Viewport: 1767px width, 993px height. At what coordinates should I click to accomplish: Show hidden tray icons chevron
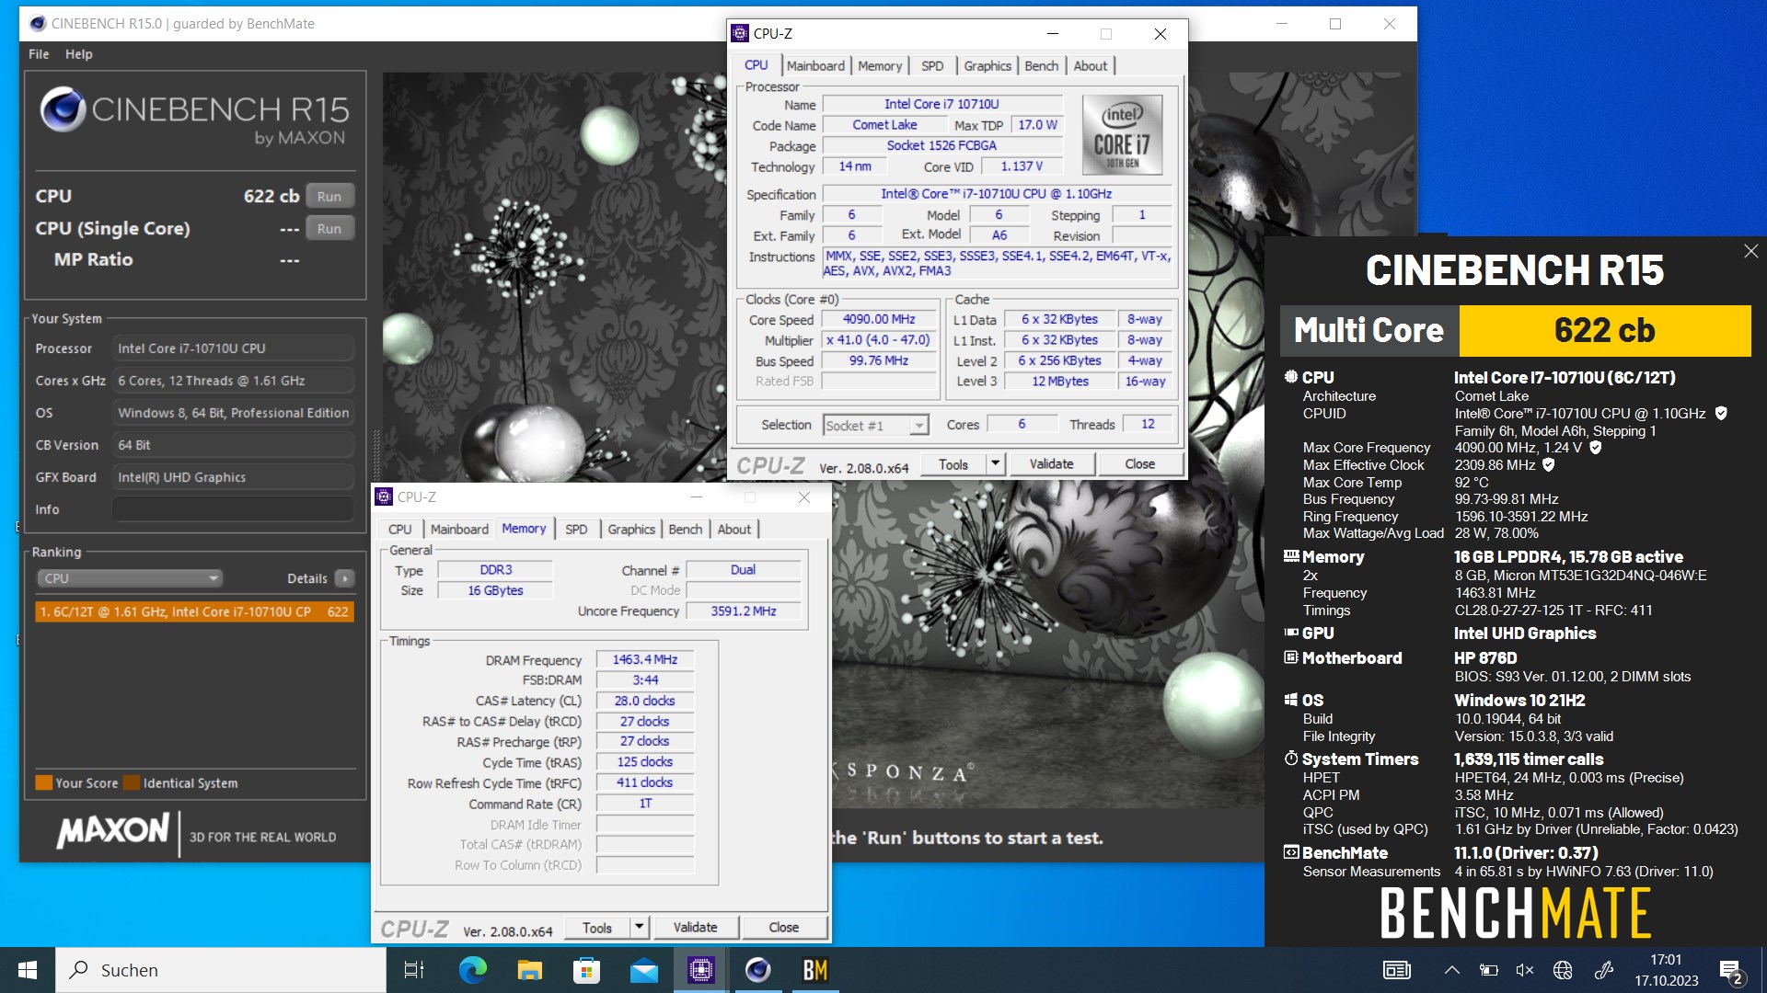pos(1451,970)
